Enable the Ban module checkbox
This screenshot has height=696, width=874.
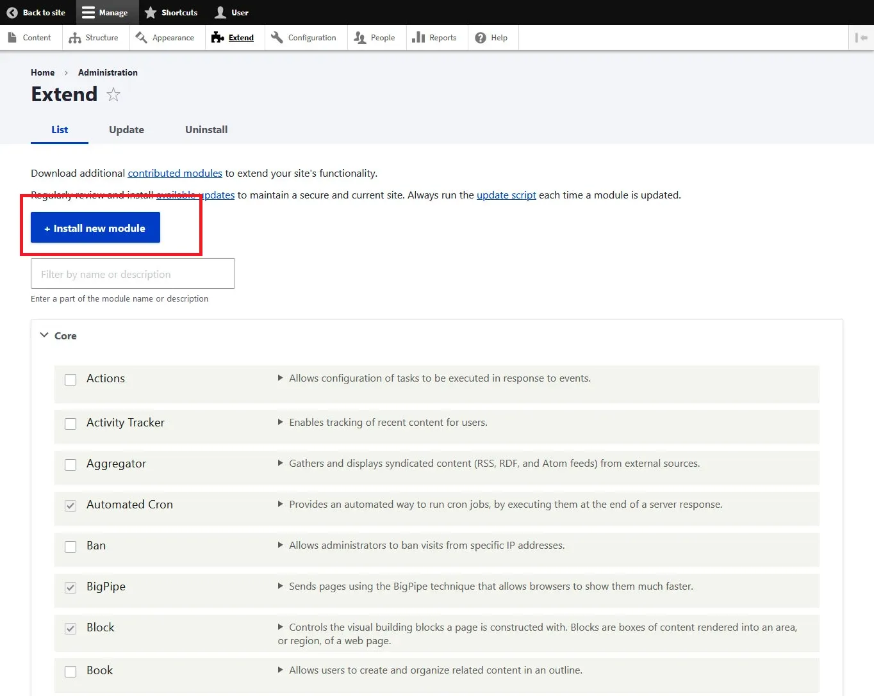point(70,547)
